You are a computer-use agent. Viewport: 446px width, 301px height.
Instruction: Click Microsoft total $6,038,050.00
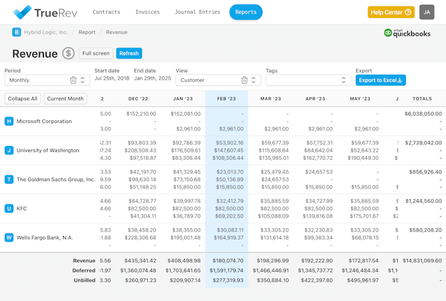tap(423, 114)
